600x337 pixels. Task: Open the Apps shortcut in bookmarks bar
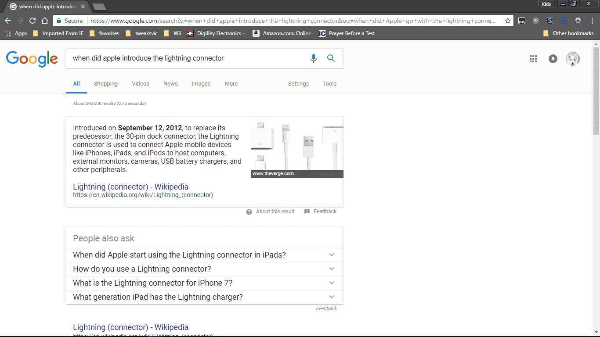click(x=16, y=33)
